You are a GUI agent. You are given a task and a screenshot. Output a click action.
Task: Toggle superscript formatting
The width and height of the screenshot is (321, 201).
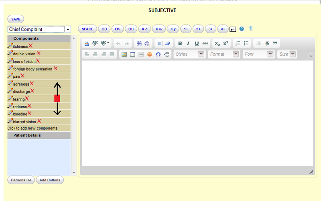pos(226,43)
